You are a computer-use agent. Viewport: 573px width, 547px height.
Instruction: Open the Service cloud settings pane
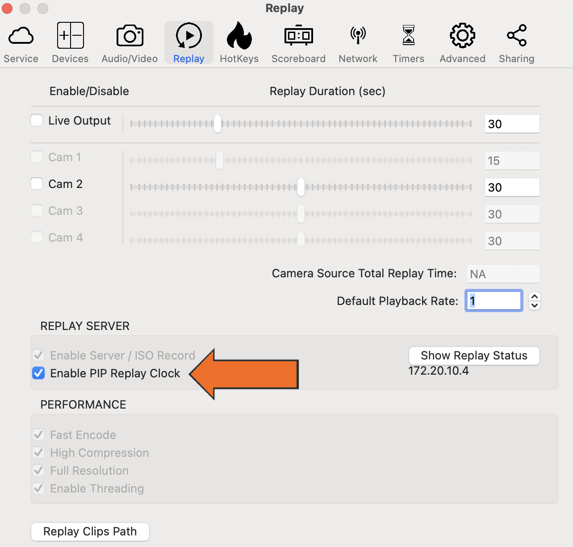21,43
